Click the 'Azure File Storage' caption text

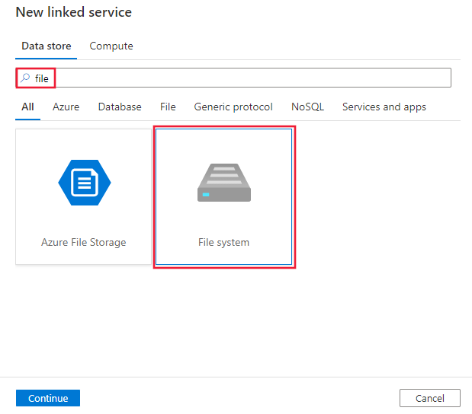pyautogui.click(x=84, y=243)
